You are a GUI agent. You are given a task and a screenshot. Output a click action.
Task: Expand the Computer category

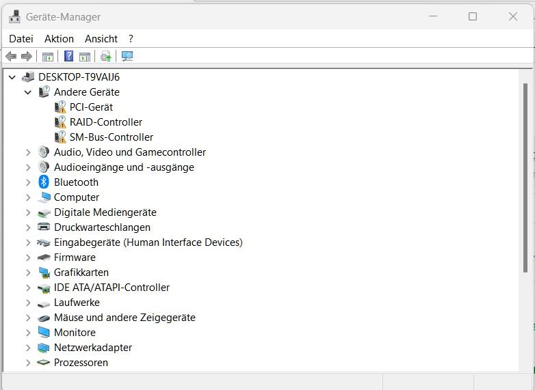click(x=28, y=197)
